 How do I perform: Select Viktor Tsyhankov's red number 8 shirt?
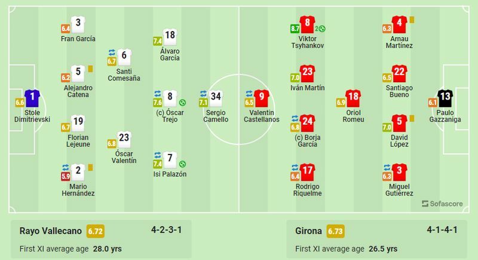[x=307, y=24]
